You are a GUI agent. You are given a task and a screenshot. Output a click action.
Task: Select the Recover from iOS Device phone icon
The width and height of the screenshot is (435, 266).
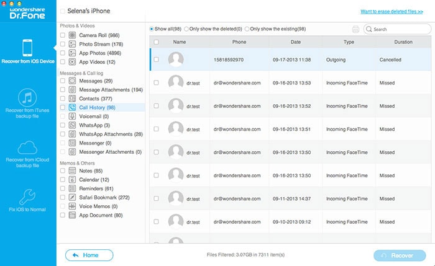pyautogui.click(x=27, y=48)
